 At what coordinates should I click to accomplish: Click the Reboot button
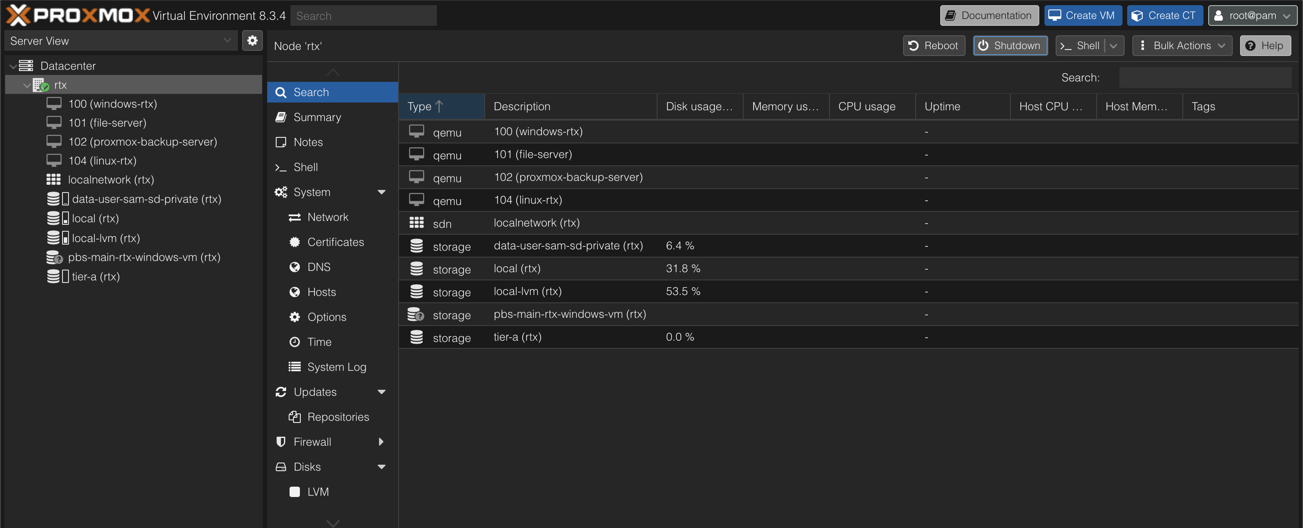click(934, 46)
